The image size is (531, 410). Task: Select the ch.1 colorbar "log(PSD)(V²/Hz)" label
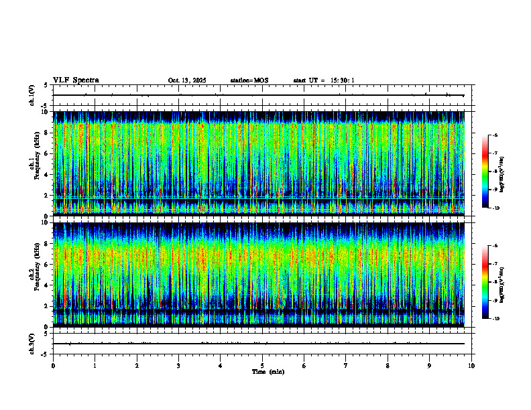point(502,174)
